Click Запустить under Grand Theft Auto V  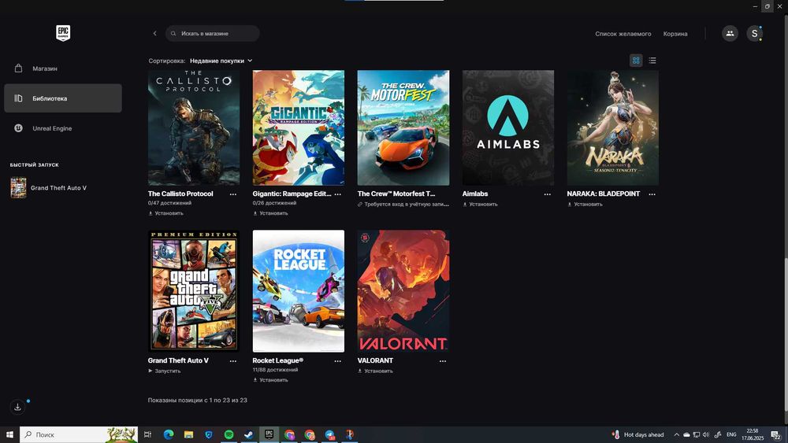pyautogui.click(x=165, y=371)
